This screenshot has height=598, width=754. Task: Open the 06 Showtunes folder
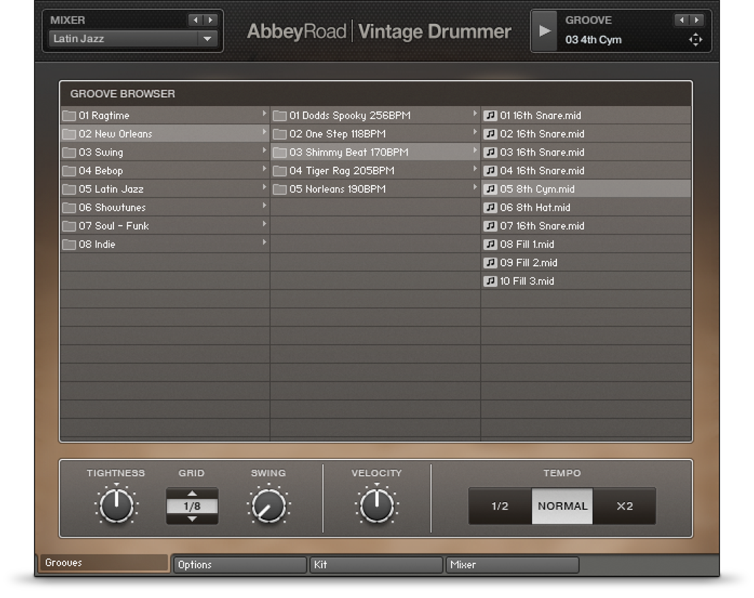[x=164, y=207]
